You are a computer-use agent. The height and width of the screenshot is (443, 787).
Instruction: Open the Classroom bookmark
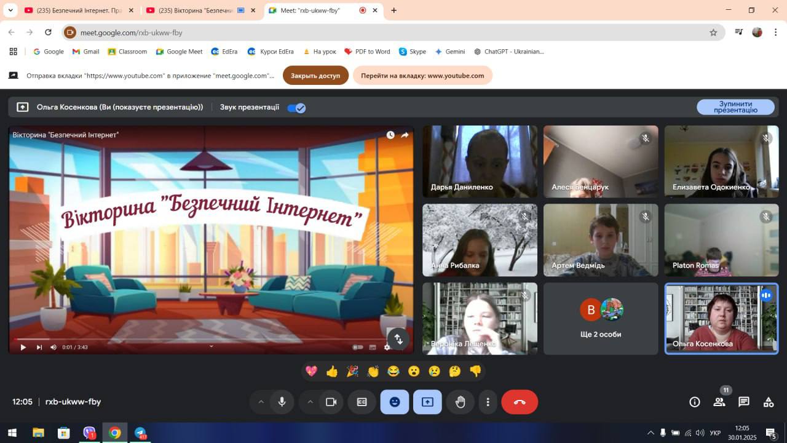(128, 52)
